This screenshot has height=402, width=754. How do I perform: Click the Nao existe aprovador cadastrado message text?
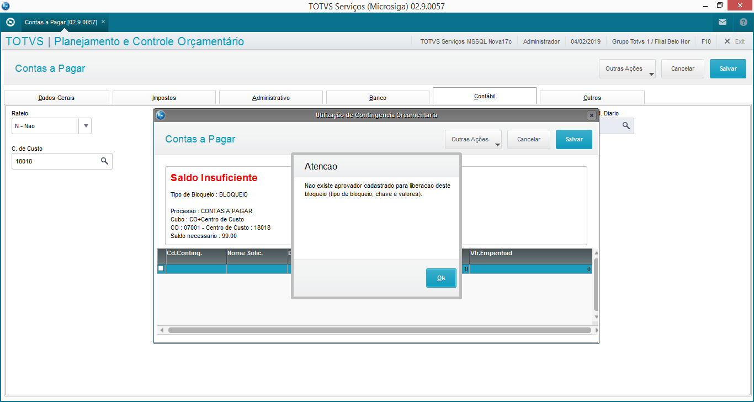click(378, 190)
